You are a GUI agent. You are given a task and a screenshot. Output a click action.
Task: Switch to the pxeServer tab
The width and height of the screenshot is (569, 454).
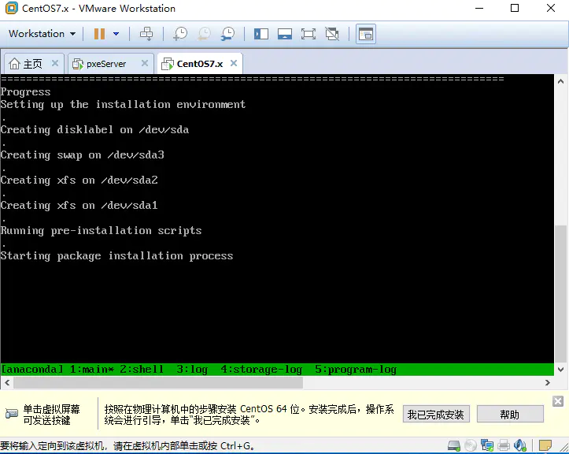[x=106, y=64]
